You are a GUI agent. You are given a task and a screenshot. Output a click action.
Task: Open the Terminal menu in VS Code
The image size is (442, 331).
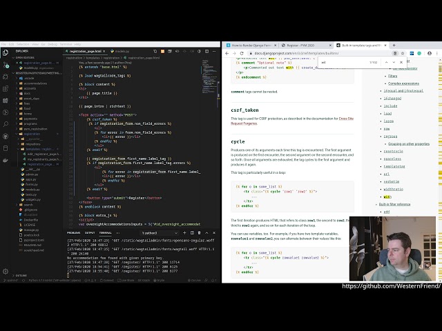66,44
